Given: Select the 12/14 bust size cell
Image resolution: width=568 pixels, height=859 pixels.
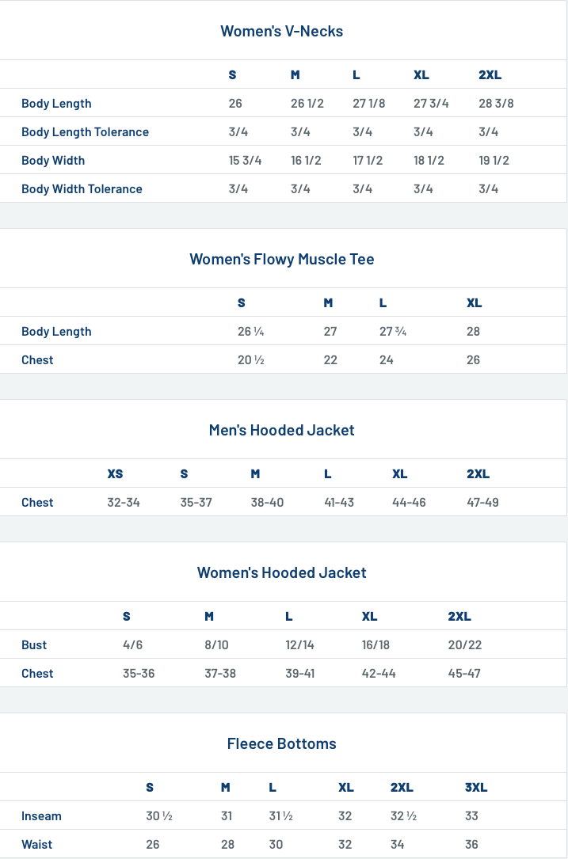Looking at the screenshot, I should pos(300,644).
